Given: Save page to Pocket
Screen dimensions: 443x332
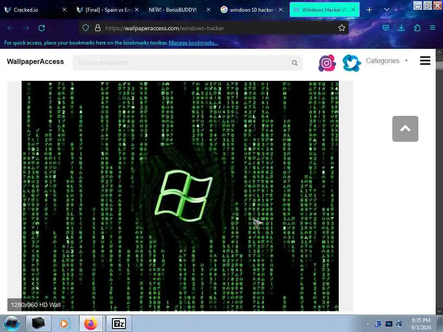Looking at the screenshot, I should (385, 28).
